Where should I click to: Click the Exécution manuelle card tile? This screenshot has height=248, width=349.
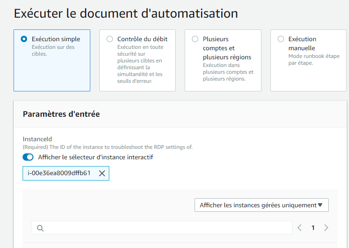point(308,61)
